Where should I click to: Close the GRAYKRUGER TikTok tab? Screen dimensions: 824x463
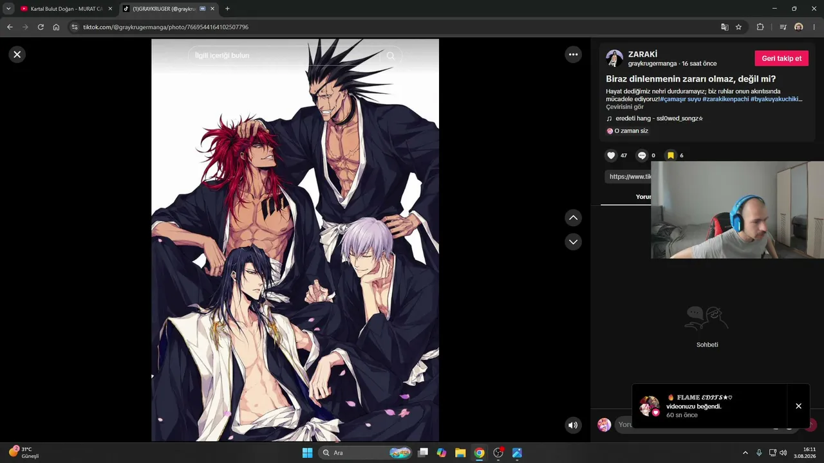(213, 9)
